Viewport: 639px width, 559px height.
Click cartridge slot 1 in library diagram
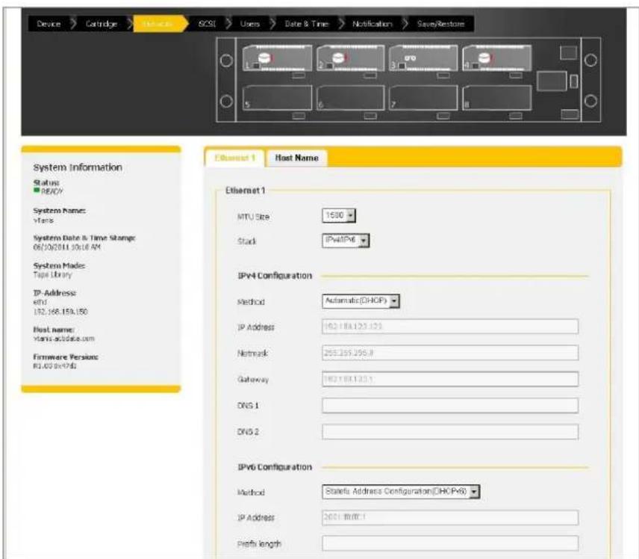pyautogui.click(x=277, y=58)
